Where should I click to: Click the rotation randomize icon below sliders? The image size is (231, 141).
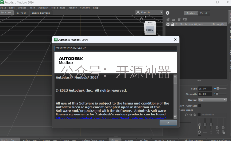(x=199, y=132)
